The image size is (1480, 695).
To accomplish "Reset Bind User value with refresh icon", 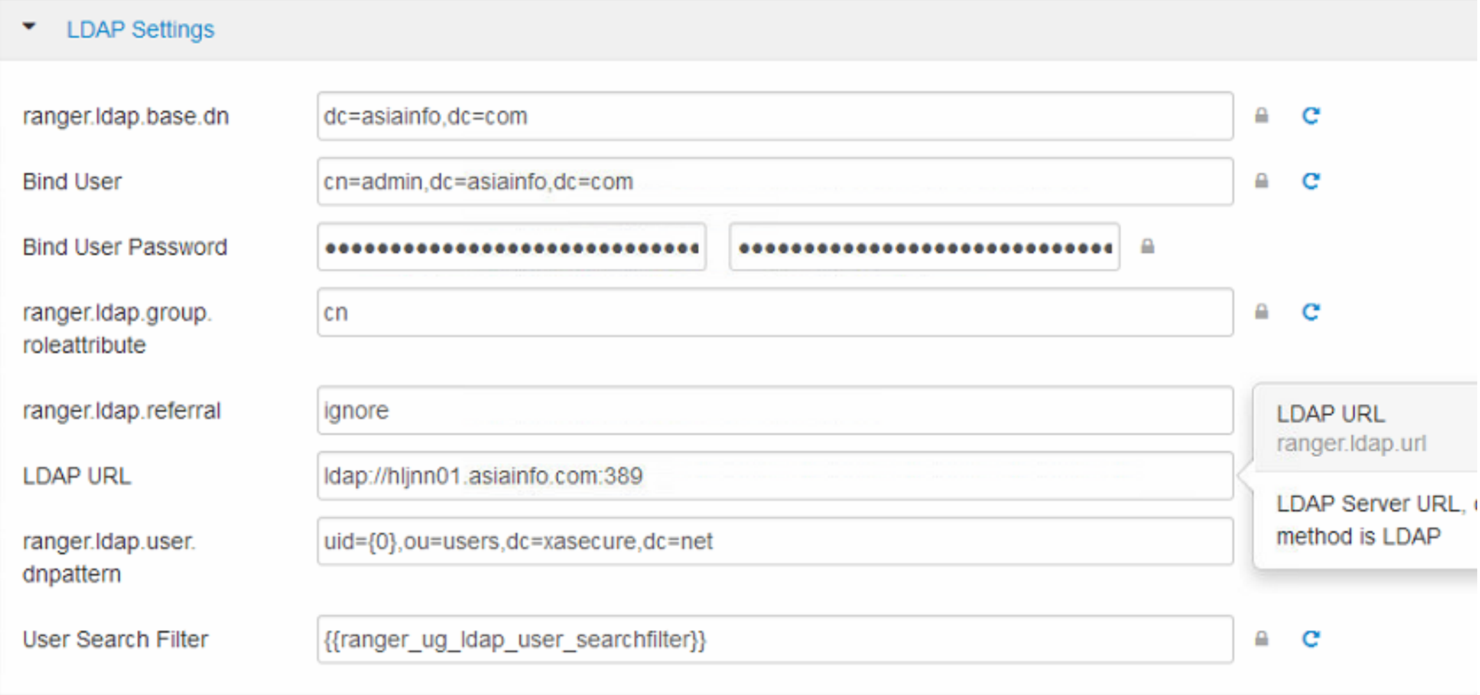I will coord(1311,181).
